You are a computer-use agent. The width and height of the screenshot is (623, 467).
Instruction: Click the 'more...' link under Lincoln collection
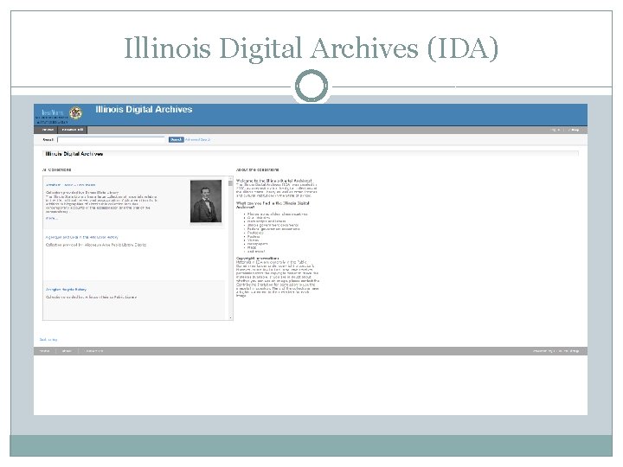click(x=52, y=218)
